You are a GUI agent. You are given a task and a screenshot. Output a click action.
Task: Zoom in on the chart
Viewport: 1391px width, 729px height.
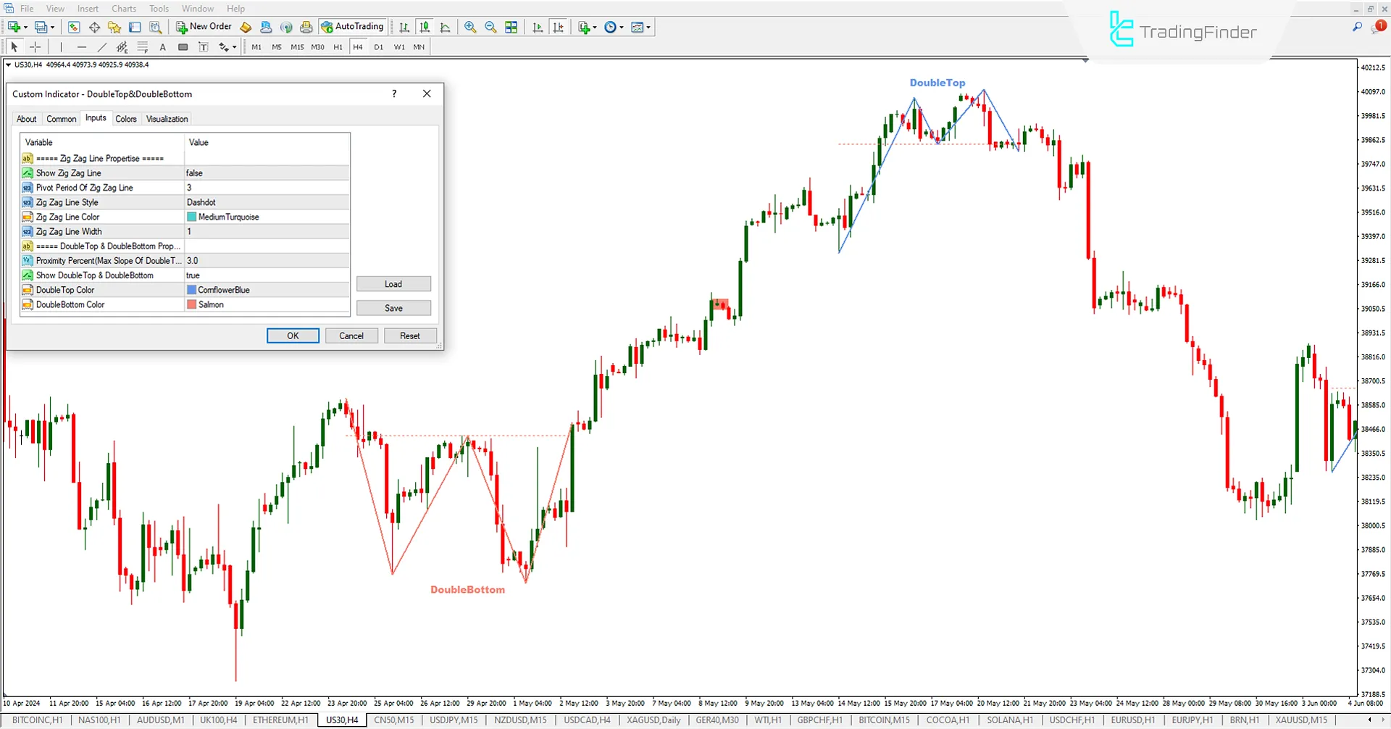(469, 27)
